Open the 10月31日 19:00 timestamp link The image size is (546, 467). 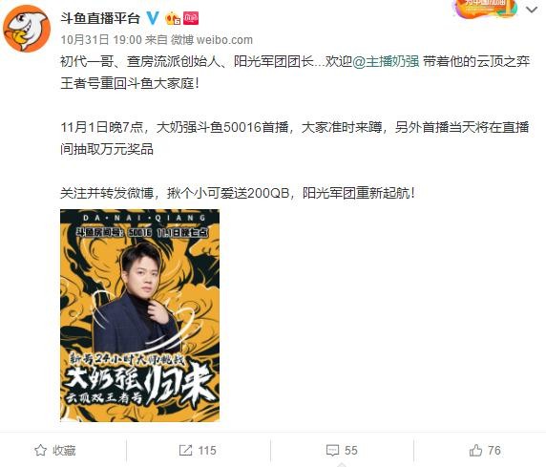(101, 40)
